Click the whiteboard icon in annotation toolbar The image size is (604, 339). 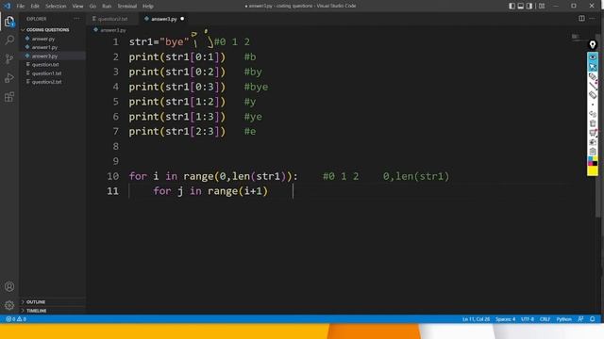[x=593, y=133]
